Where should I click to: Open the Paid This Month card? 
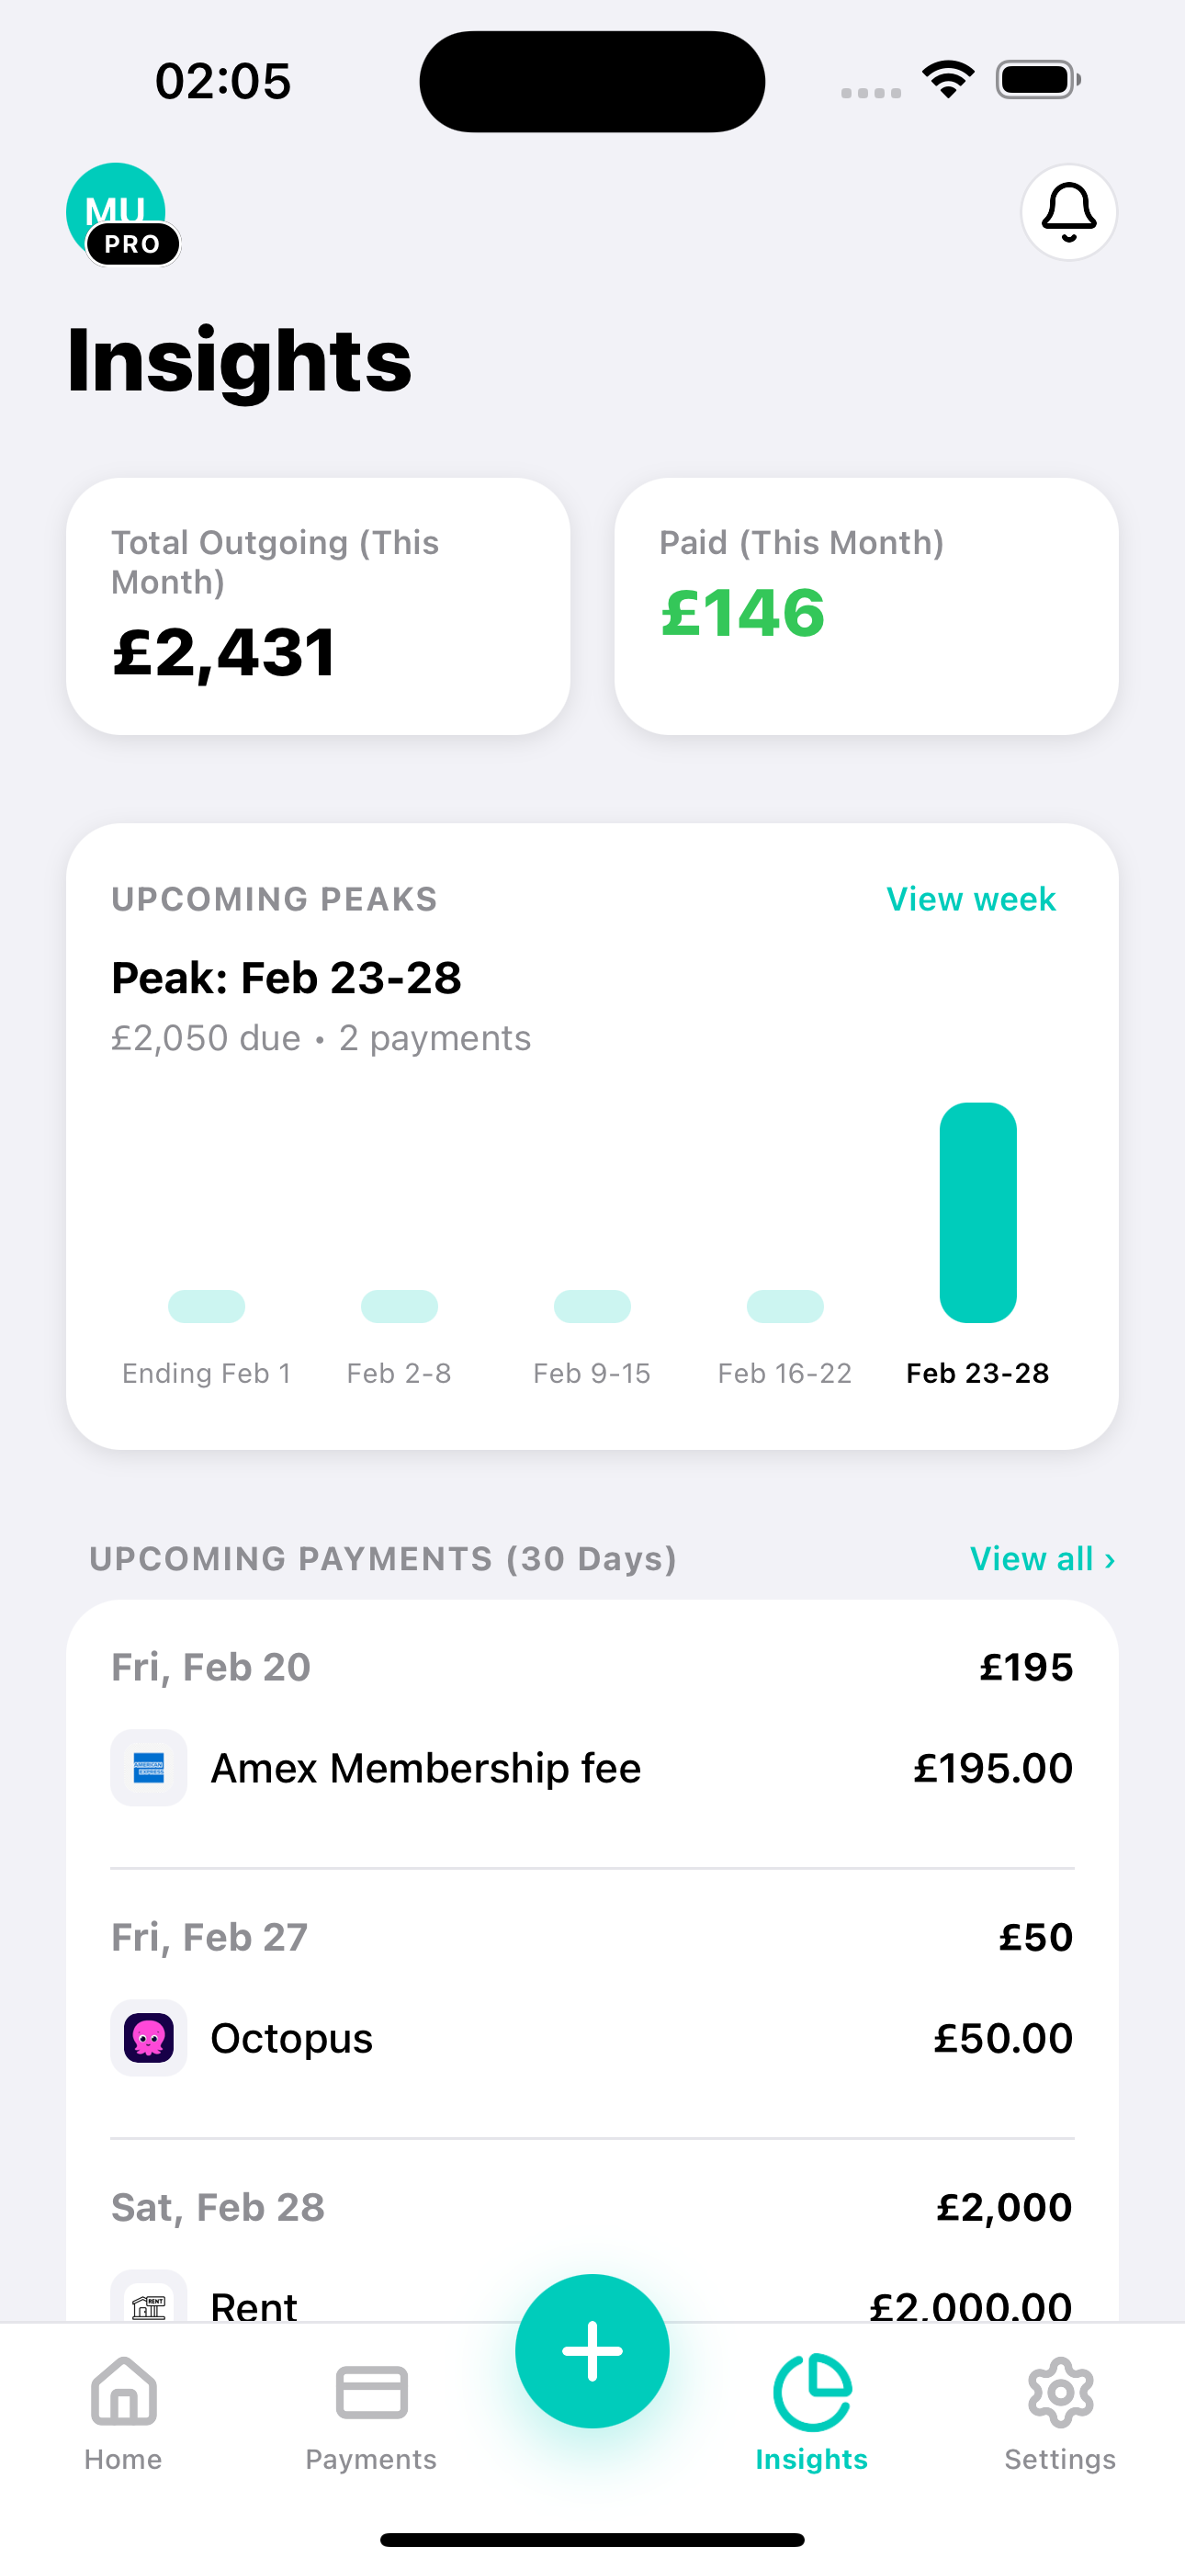(866, 606)
